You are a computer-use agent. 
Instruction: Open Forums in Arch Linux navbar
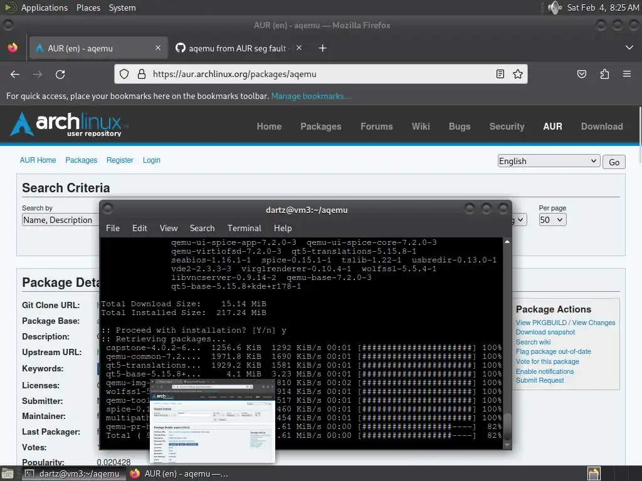[x=376, y=127]
